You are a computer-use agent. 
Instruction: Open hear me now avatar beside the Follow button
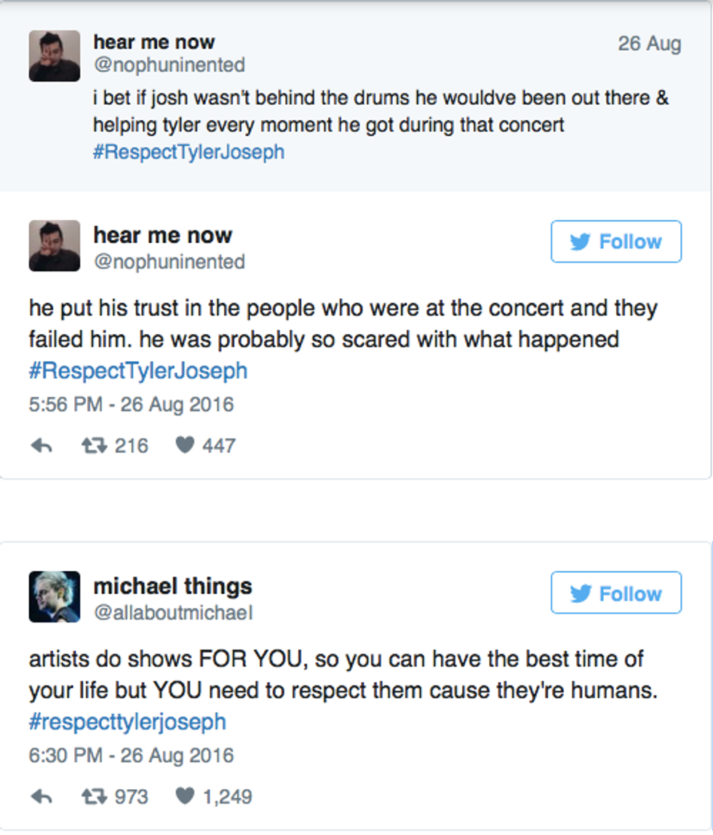55,246
